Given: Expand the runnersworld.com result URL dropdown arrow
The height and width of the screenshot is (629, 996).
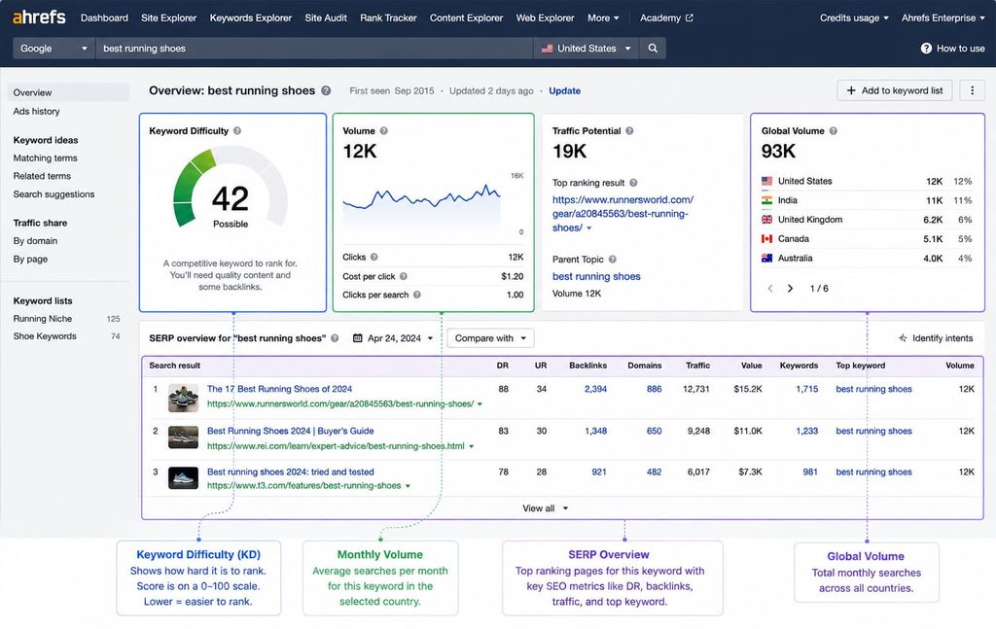Looking at the screenshot, I should point(480,404).
